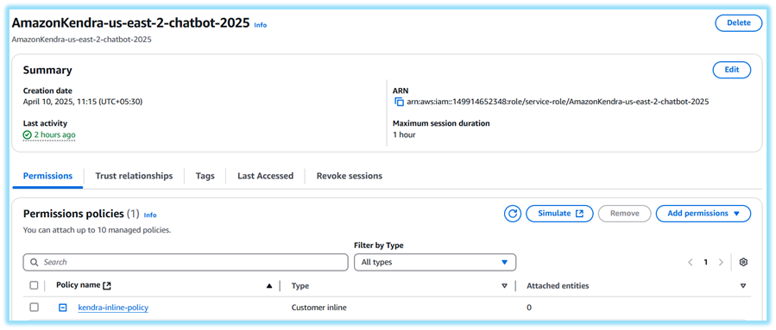Check the kendra-inline-policy row checkbox
Screen dimensions: 776x330
(34, 308)
